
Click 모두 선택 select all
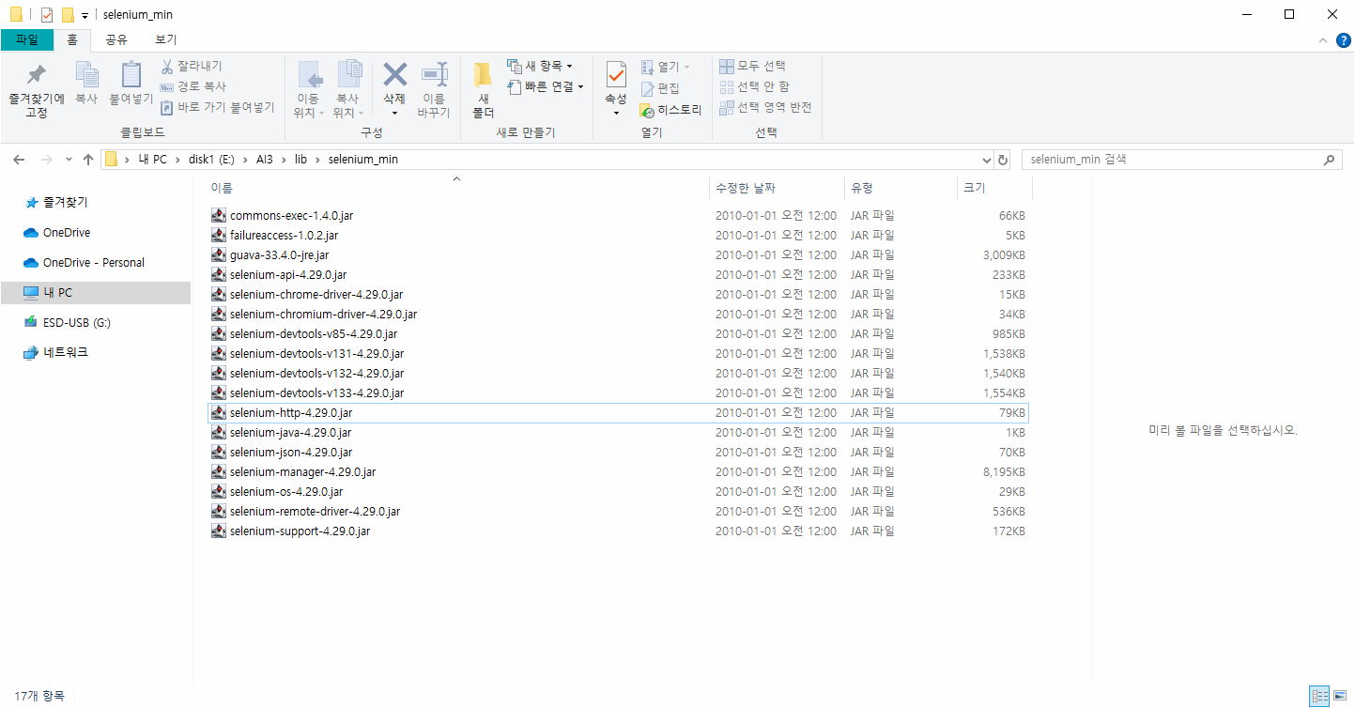pos(752,66)
